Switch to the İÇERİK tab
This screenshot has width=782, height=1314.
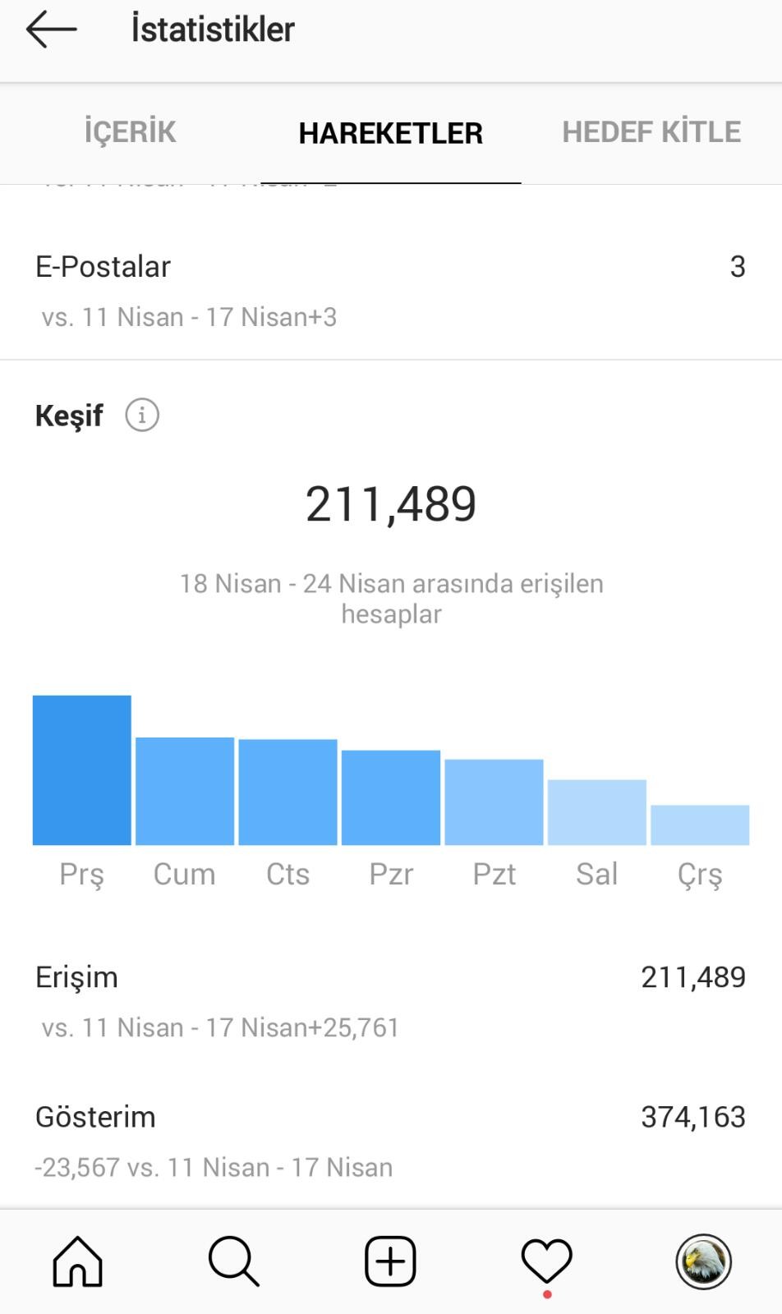coord(131,132)
